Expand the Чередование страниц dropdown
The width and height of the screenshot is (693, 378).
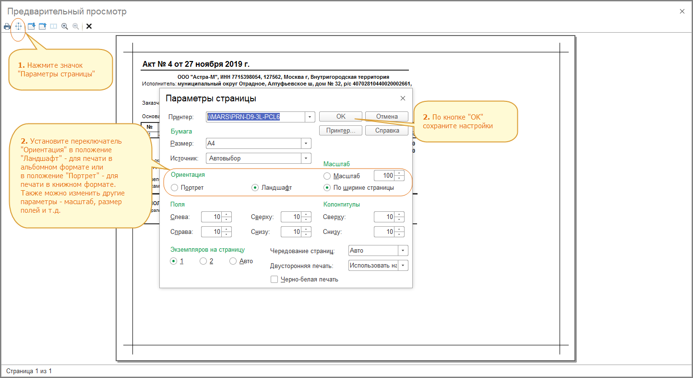pos(403,251)
